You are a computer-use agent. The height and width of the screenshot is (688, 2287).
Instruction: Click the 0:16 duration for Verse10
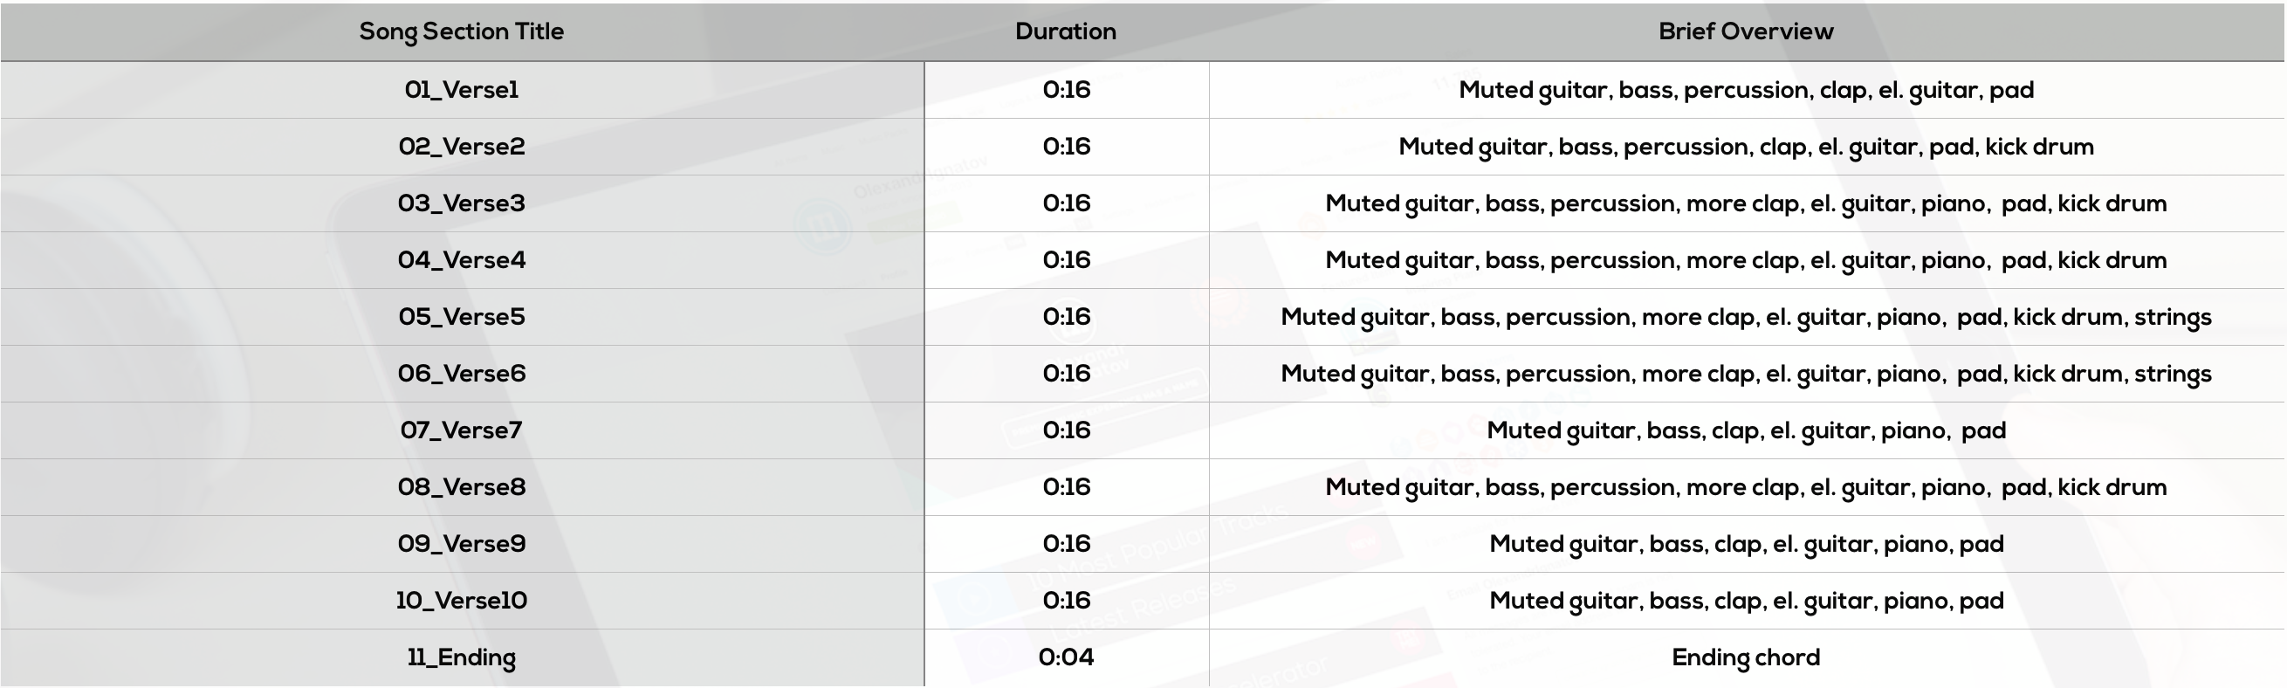pyautogui.click(x=1065, y=601)
